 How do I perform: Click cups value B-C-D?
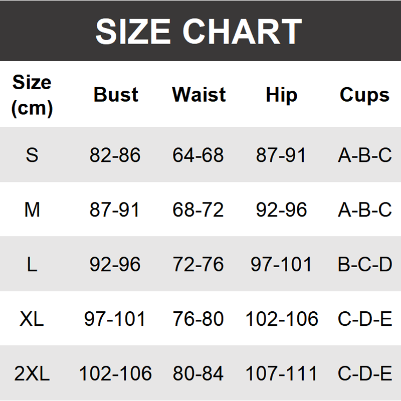(364, 264)
